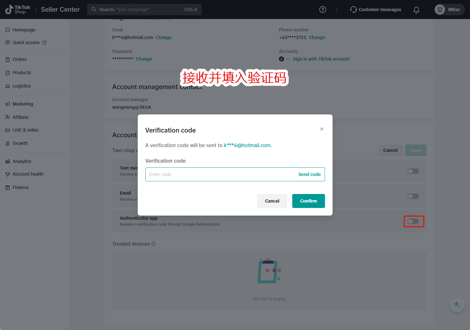
Task: Click the notification bell icon
Action: point(416,10)
